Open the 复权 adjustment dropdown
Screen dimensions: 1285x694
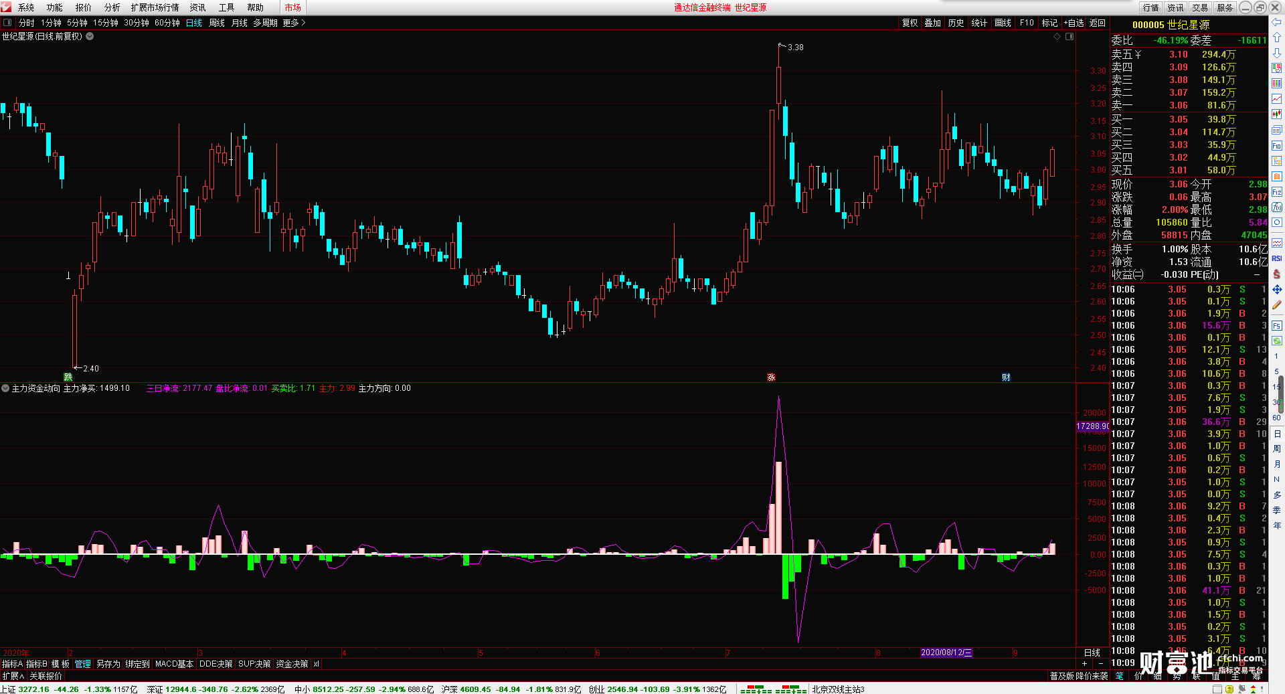(910, 23)
